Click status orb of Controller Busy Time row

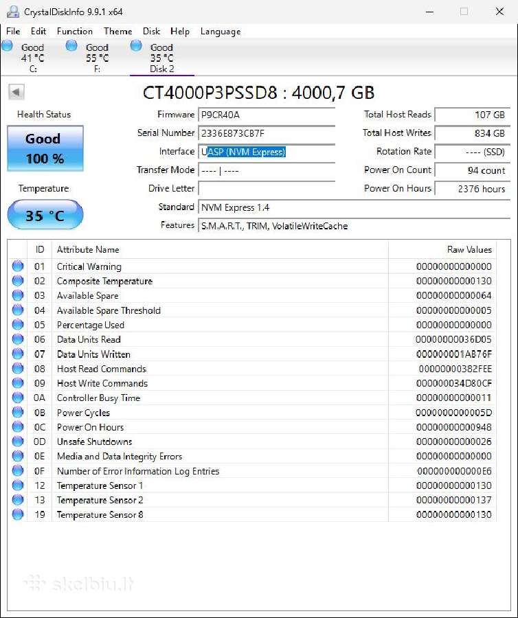tap(18, 398)
